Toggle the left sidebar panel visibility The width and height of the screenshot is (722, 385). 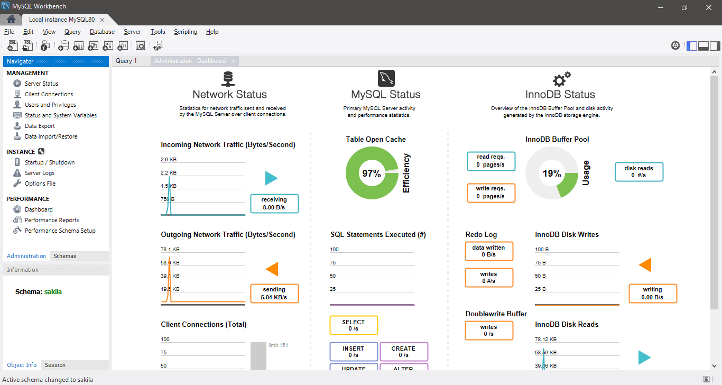(692, 45)
